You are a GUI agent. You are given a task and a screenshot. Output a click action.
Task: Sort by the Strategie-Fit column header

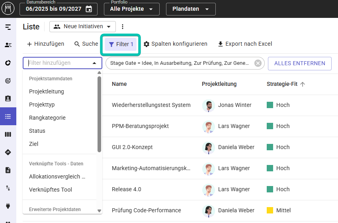tap(282, 84)
